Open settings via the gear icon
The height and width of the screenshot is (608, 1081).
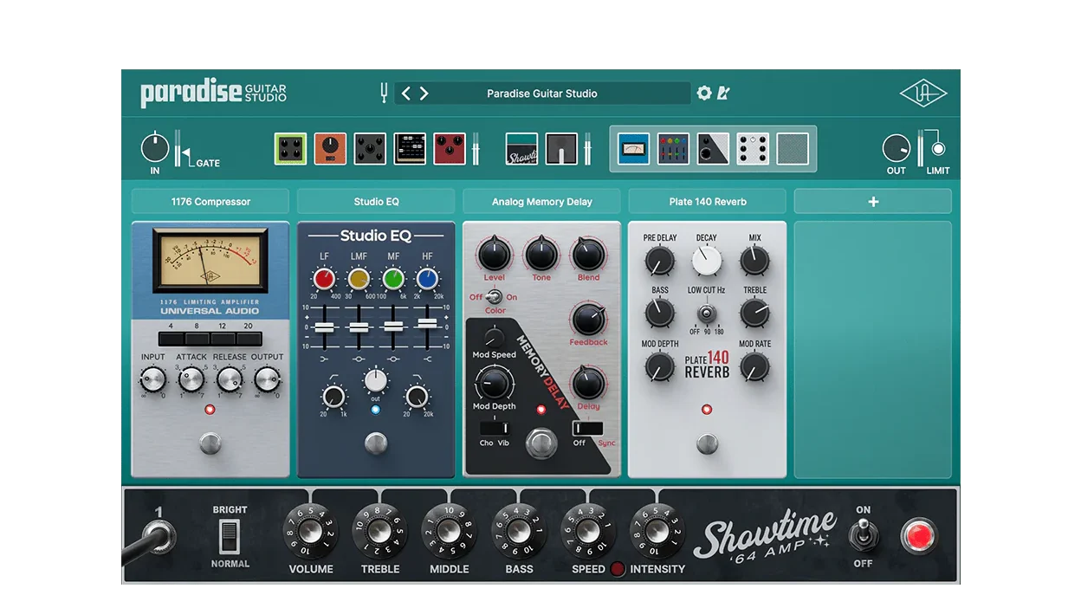[704, 93]
